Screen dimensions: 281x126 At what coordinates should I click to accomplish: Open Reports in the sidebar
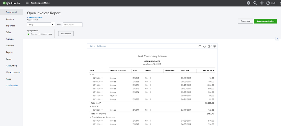tap(10, 52)
